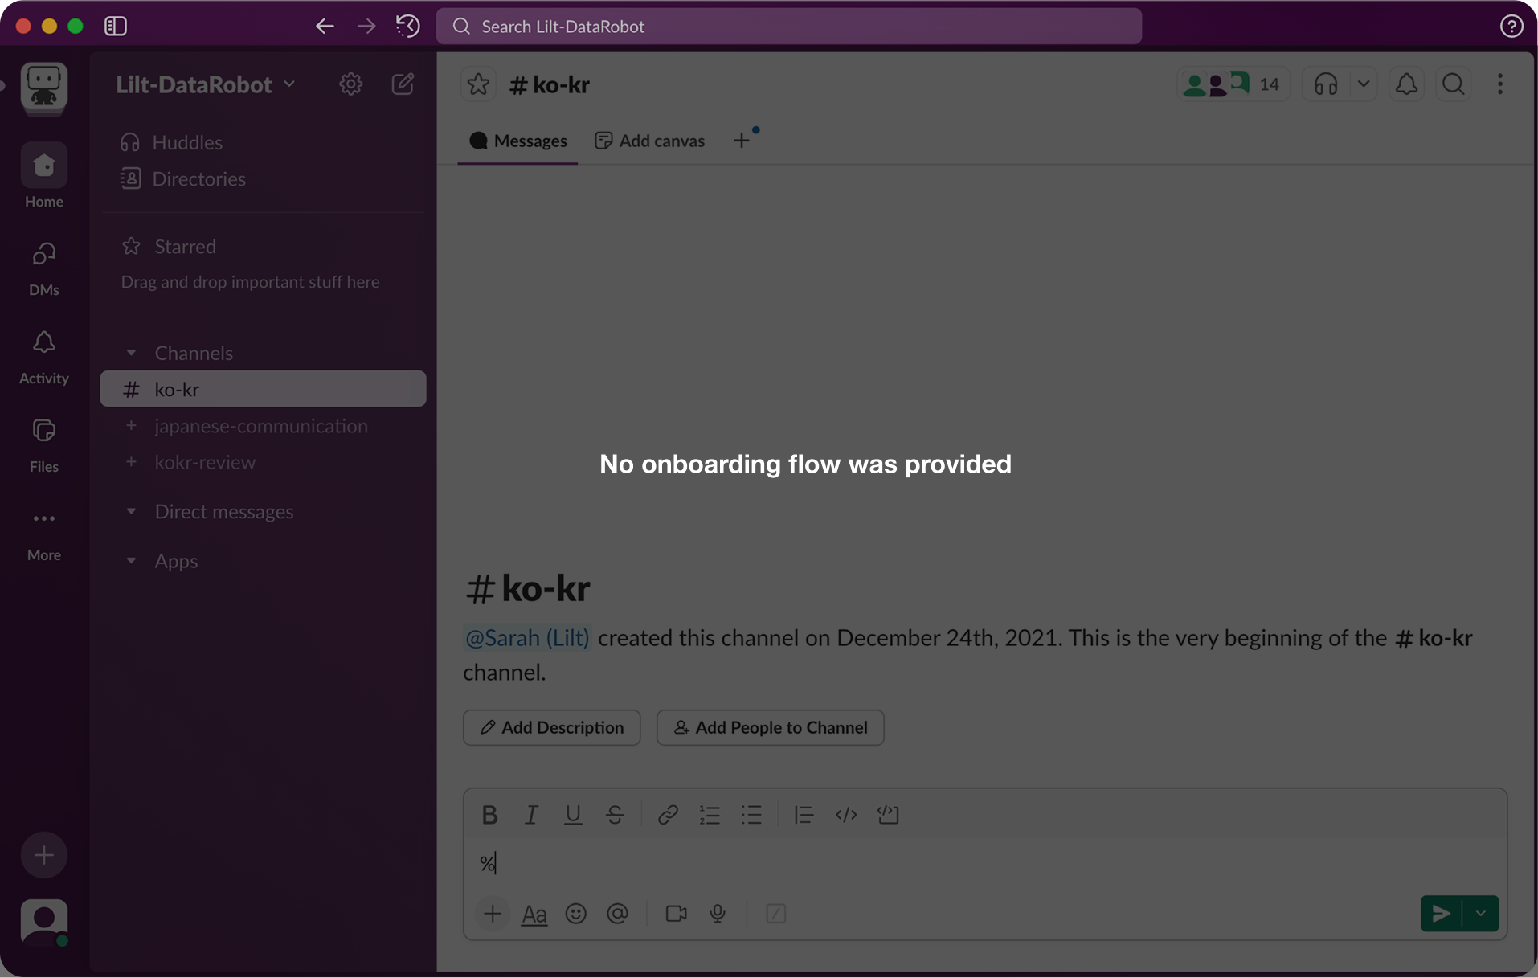The image size is (1538, 978).
Task: Compose a new message with pencil icon
Action: 403,84
